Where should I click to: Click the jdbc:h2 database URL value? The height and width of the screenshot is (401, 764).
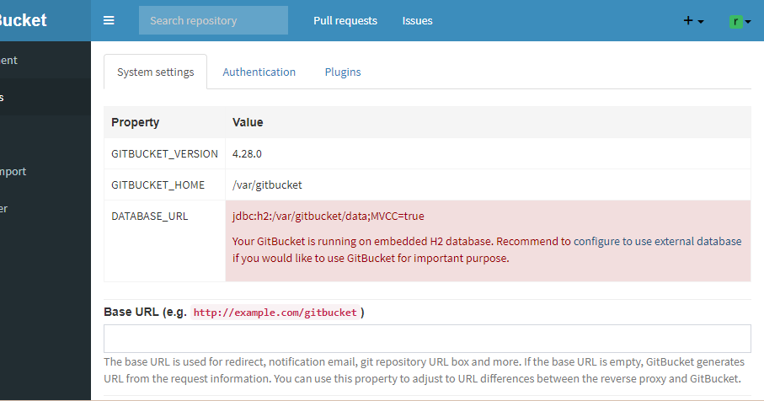click(329, 217)
